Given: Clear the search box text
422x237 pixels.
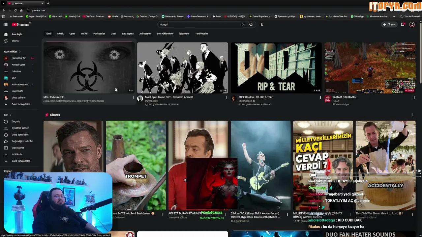Looking at the screenshot, I should (x=243, y=24).
